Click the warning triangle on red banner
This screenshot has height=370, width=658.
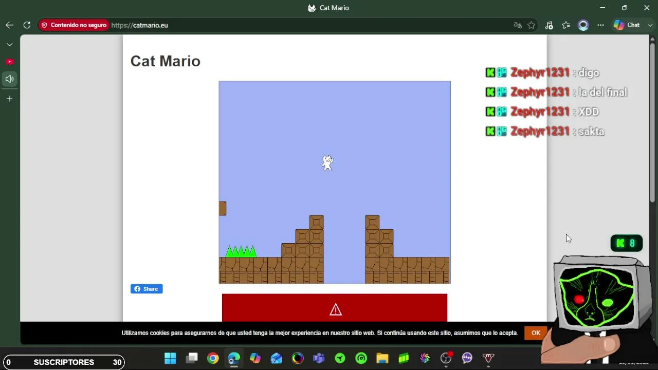tap(336, 309)
